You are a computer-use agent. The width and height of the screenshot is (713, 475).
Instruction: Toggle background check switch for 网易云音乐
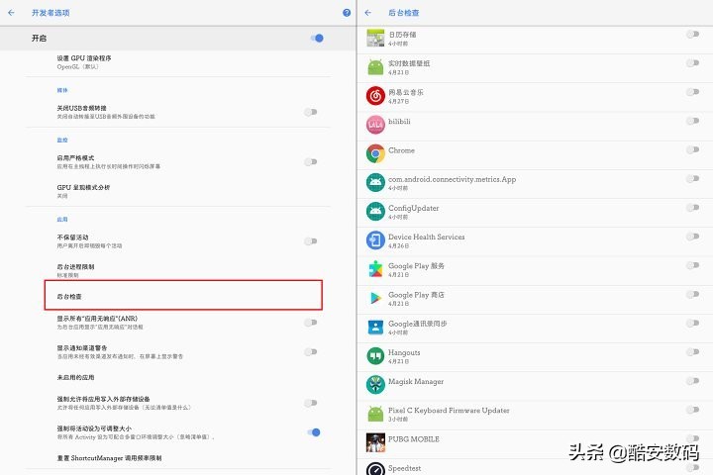click(692, 92)
